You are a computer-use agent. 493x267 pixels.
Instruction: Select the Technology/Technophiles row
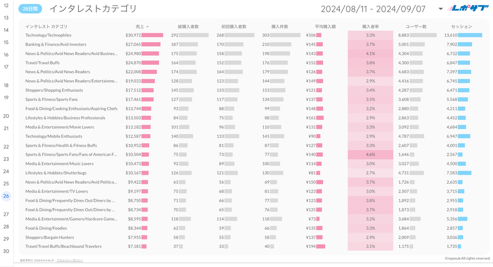pyautogui.click(x=48, y=35)
